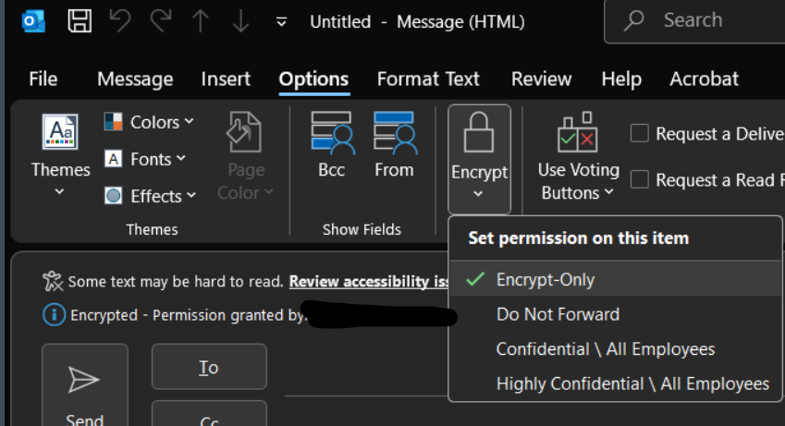Switch to the Format Text tab
Image resolution: width=785 pixels, height=426 pixels.
(428, 79)
